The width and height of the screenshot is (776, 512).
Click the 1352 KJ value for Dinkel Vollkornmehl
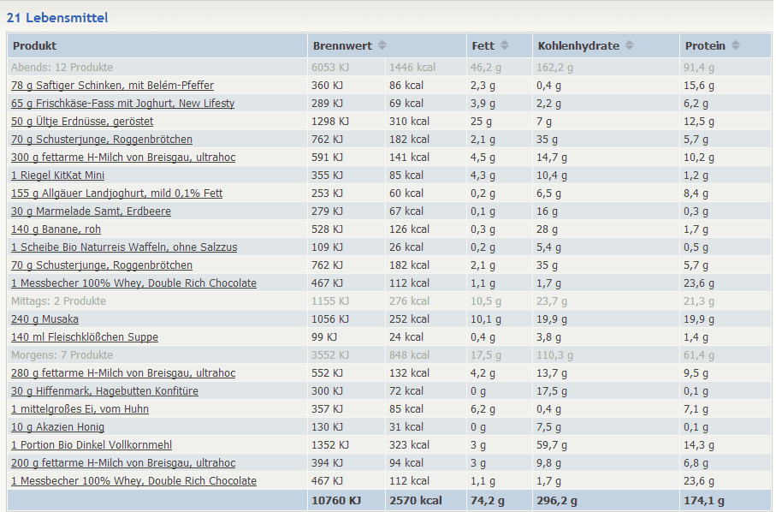330,444
